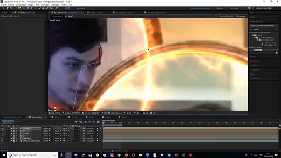Screen dimensions: 281x158
Task: Open the Animation menu
Action: (45, 5)
